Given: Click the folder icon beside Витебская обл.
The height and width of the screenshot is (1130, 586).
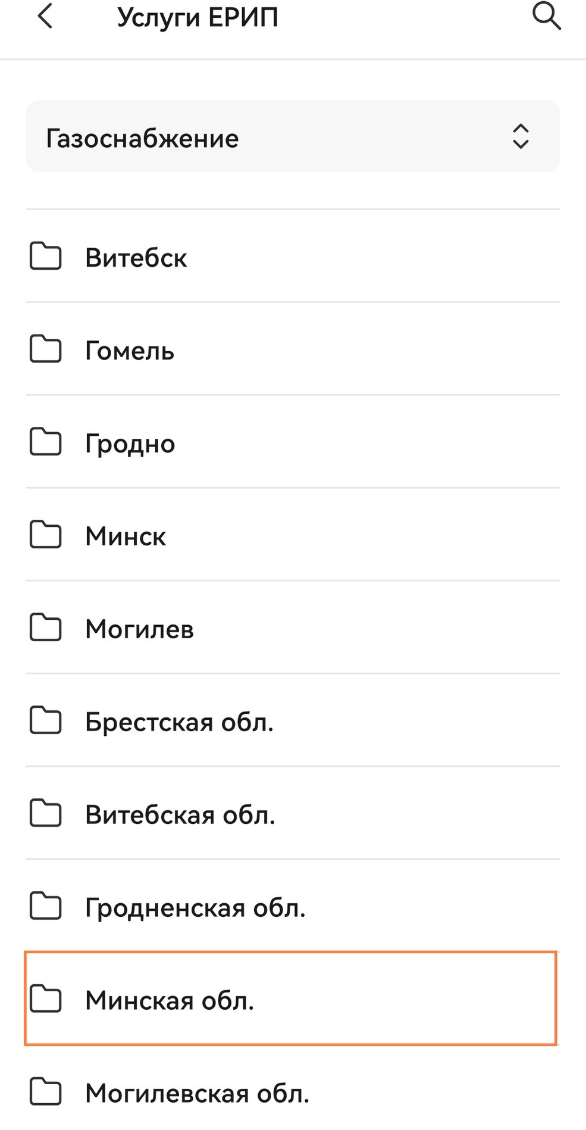Looking at the screenshot, I should (x=46, y=814).
